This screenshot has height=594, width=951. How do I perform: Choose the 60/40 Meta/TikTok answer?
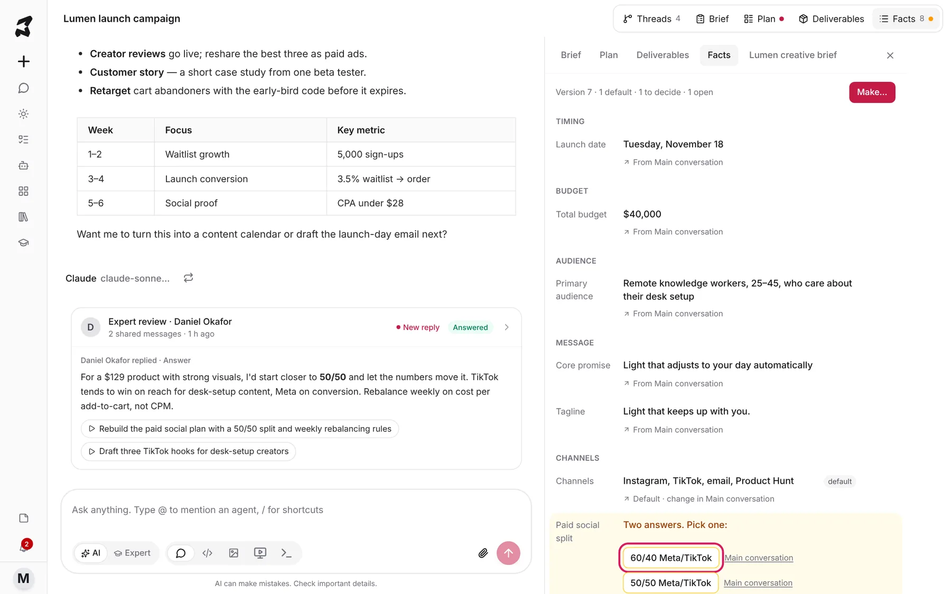pos(670,558)
